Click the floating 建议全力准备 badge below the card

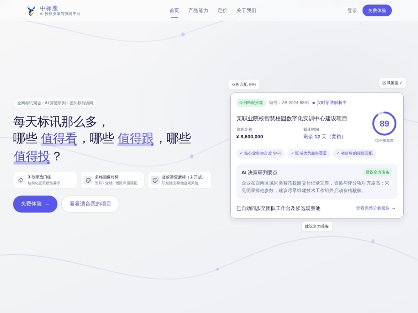tap(317, 226)
